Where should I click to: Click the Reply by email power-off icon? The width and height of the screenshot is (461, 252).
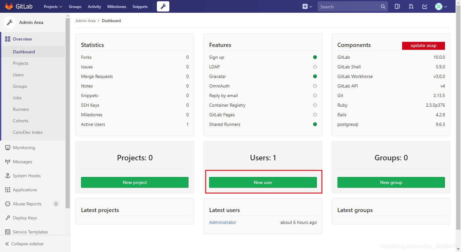point(315,95)
